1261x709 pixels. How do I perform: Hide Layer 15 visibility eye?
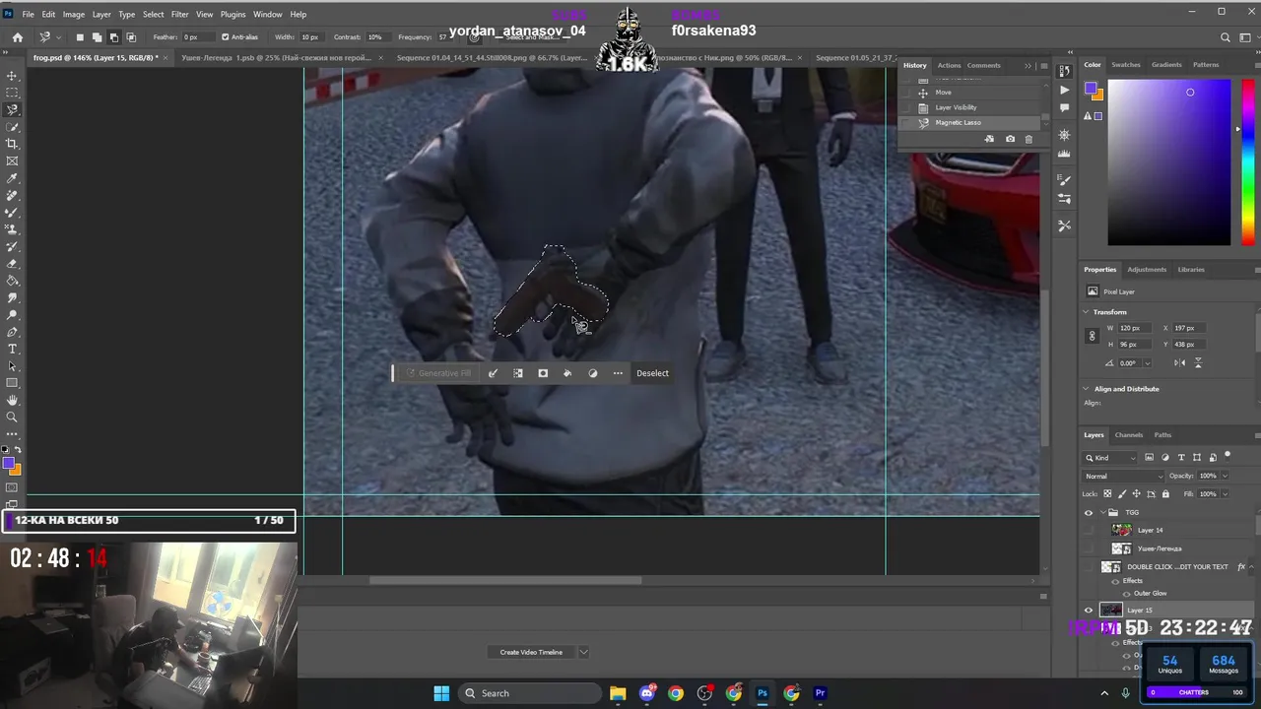[1089, 611]
